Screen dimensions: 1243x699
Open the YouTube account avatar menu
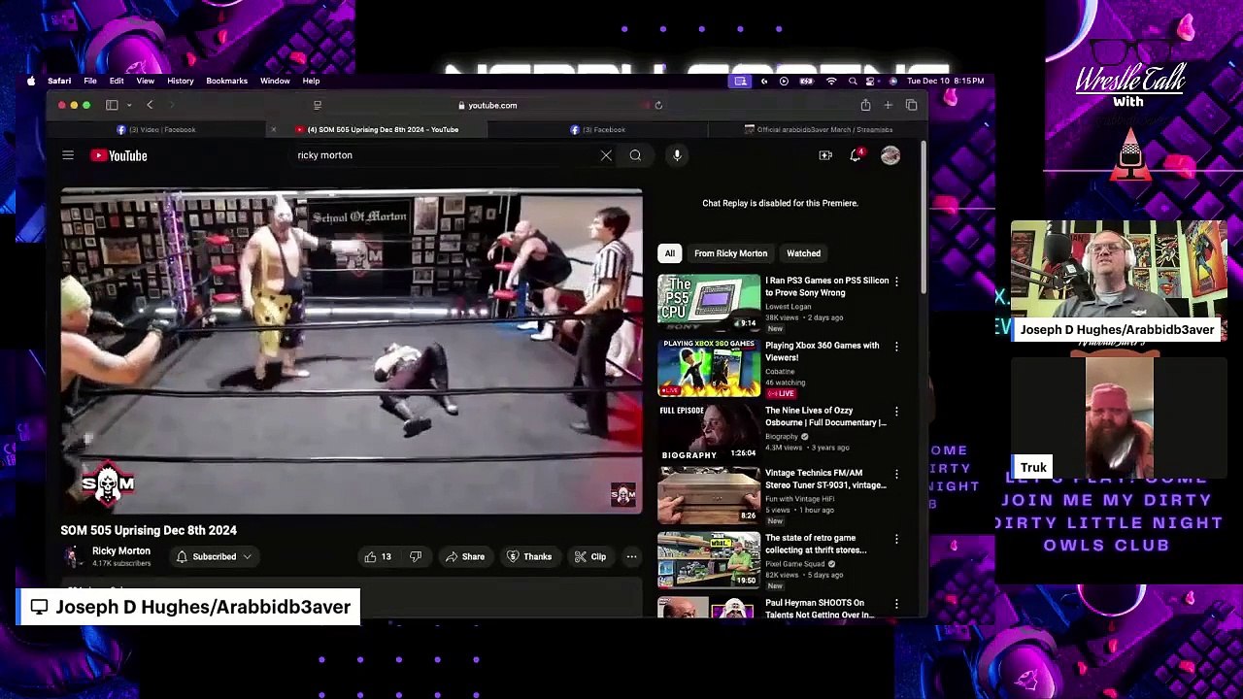point(890,155)
